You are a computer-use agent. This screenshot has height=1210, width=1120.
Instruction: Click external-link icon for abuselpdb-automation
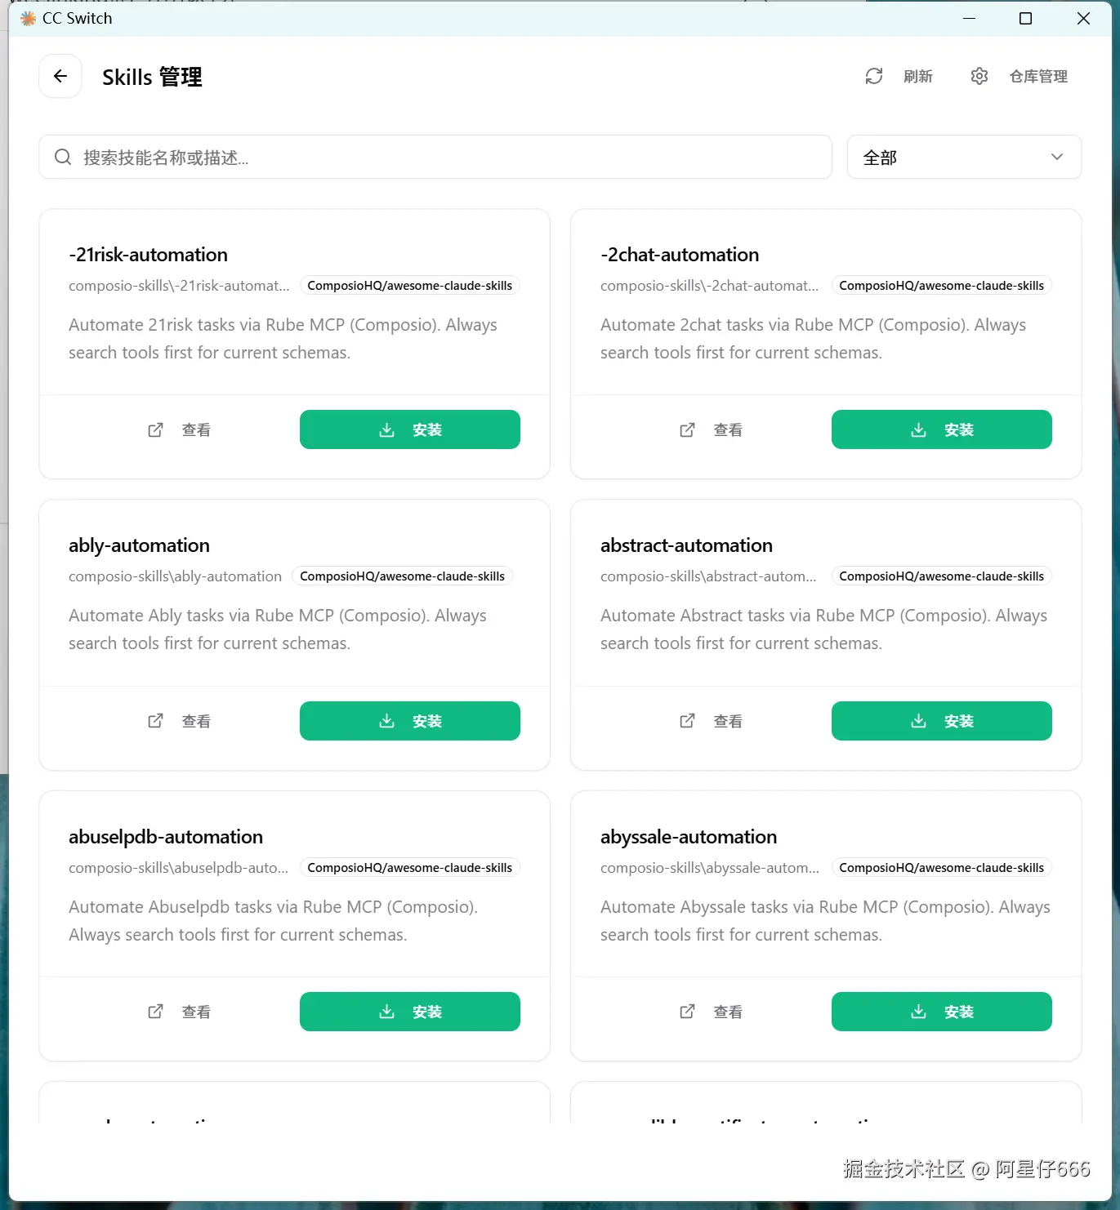155,1012
